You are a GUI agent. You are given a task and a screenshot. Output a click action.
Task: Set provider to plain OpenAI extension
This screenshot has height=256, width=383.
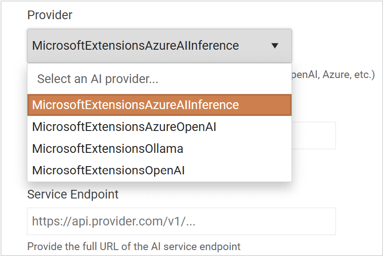(x=109, y=171)
